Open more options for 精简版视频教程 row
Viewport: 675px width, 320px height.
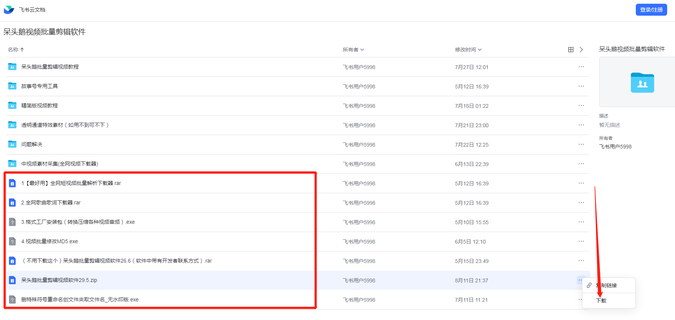click(581, 106)
